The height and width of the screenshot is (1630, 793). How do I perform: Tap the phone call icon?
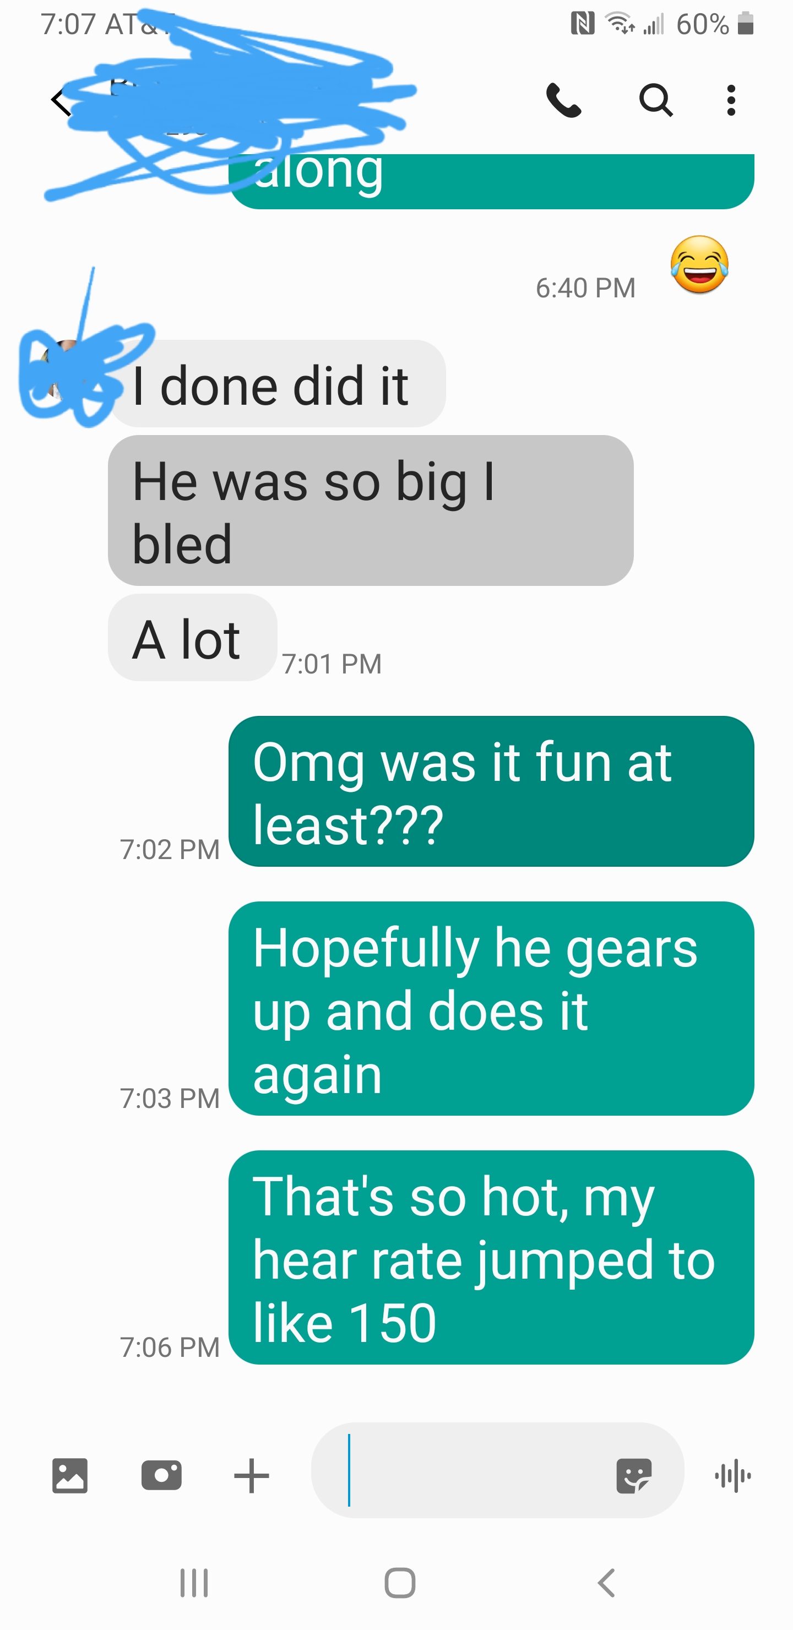tap(563, 101)
